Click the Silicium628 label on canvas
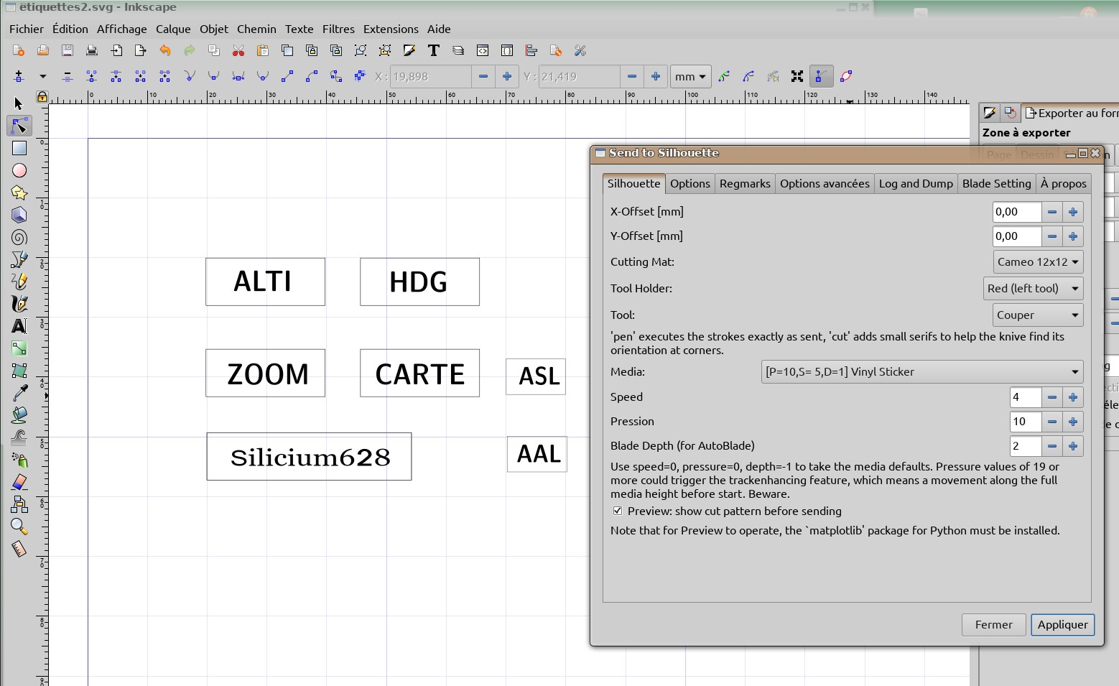 [310, 458]
